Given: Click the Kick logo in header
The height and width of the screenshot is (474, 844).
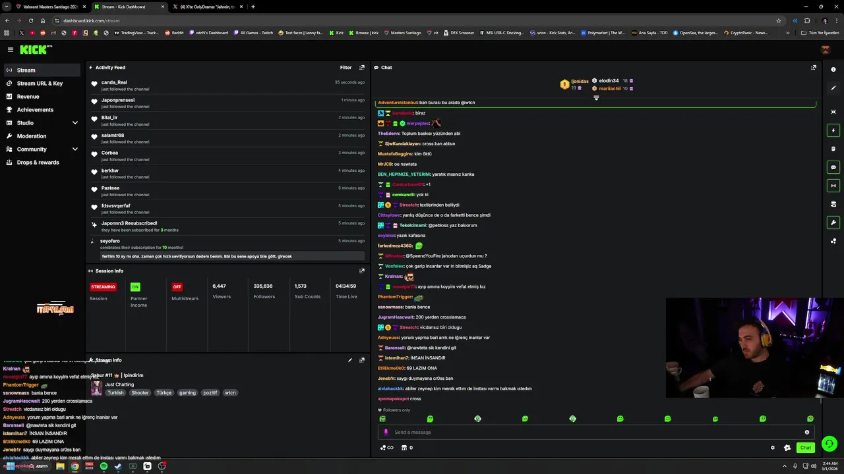Looking at the screenshot, I should pyautogui.click(x=36, y=49).
